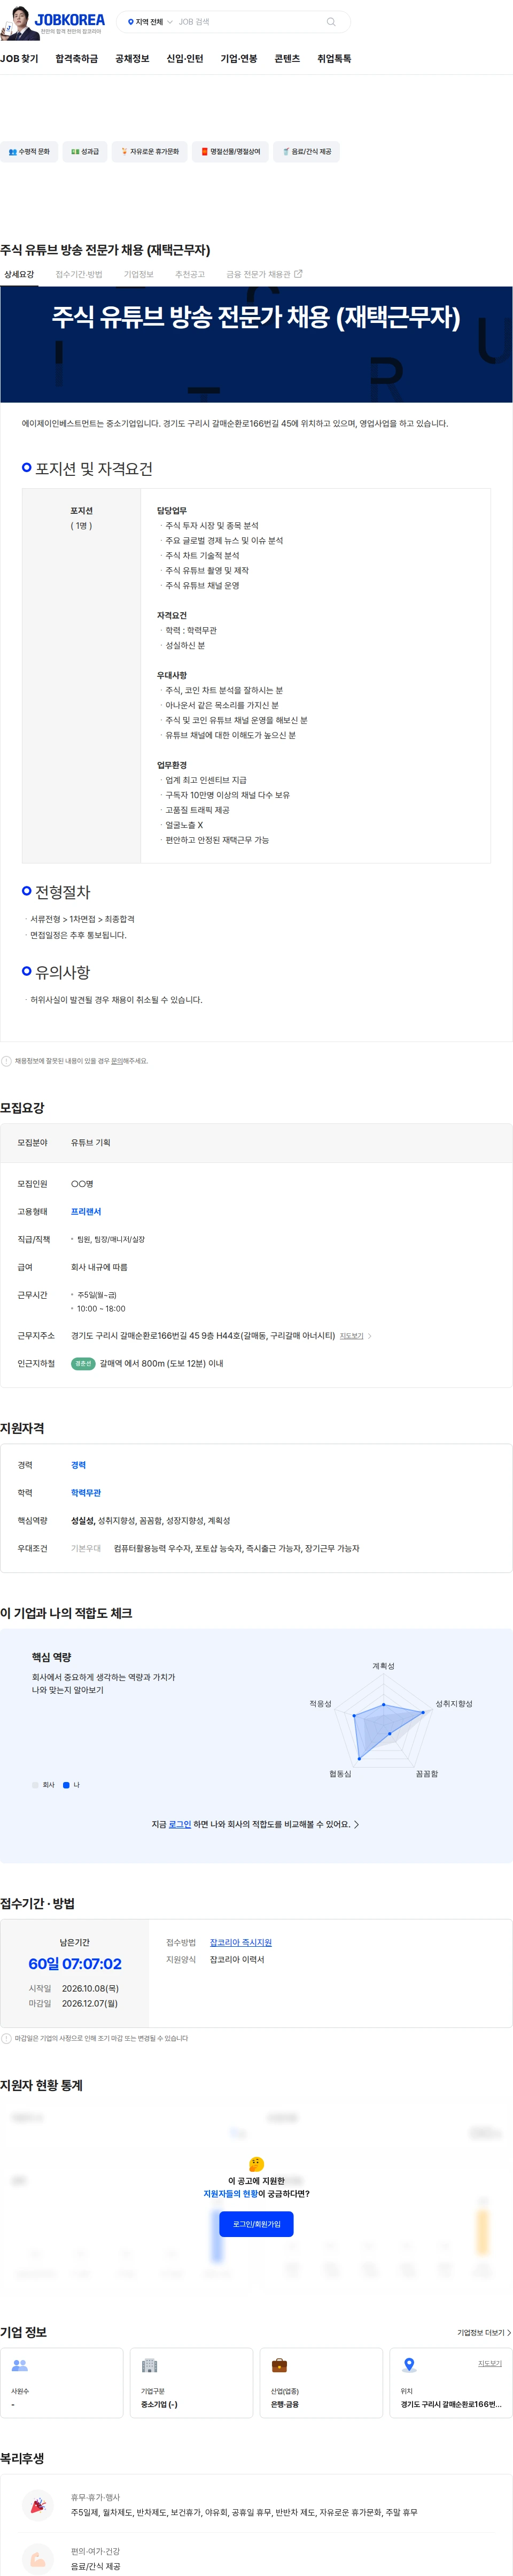Click the 유의사항 heading bullet
513x2576 pixels.
tap(27, 971)
